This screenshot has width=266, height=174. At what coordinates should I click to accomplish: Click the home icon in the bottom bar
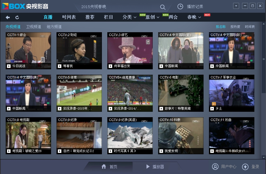click(104, 166)
